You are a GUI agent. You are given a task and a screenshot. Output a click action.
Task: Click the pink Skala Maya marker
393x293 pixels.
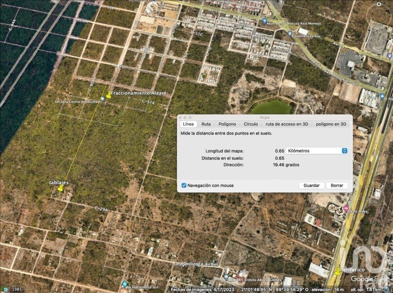pyautogui.click(x=346, y=208)
